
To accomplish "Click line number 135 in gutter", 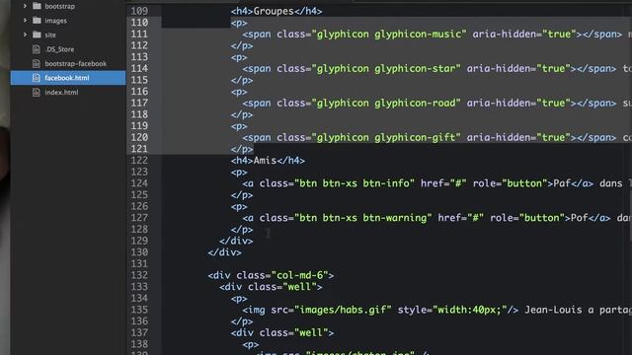I will (x=139, y=310).
